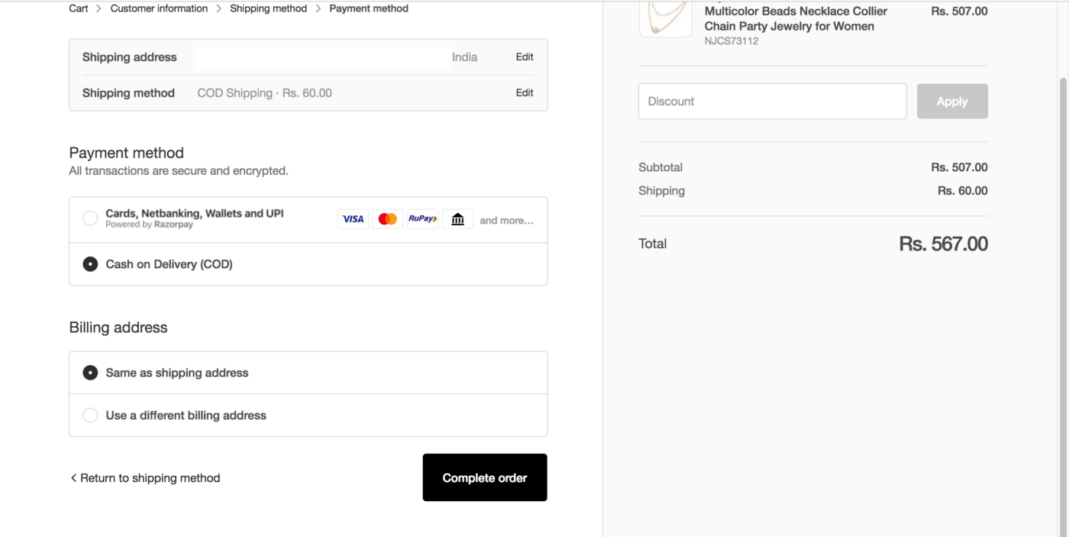
Task: Choose Same as shipping address radio
Action: point(90,373)
